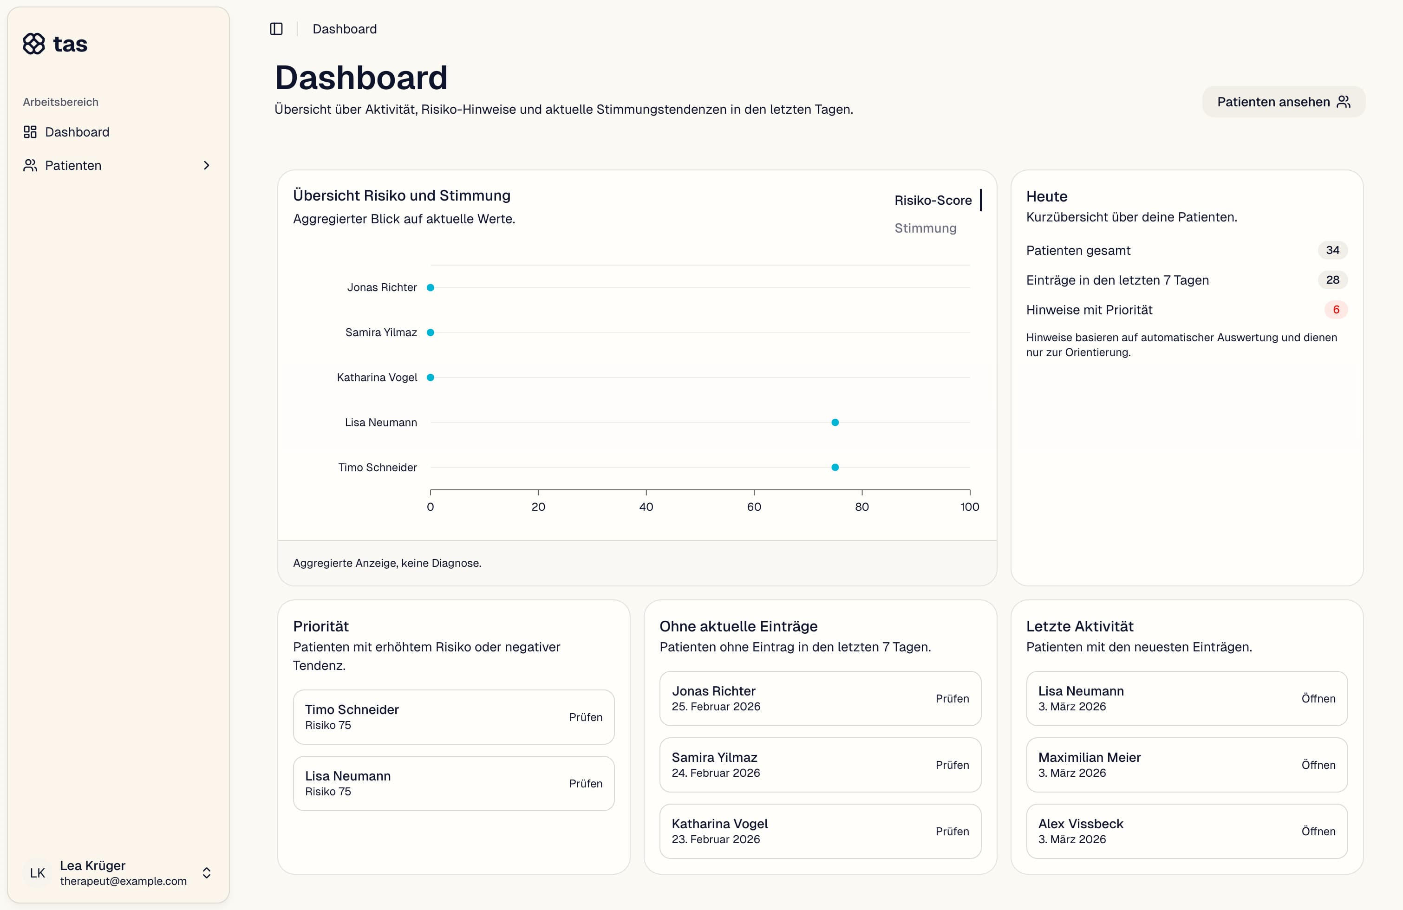Click Timo Schneider's chart data point

click(x=835, y=468)
